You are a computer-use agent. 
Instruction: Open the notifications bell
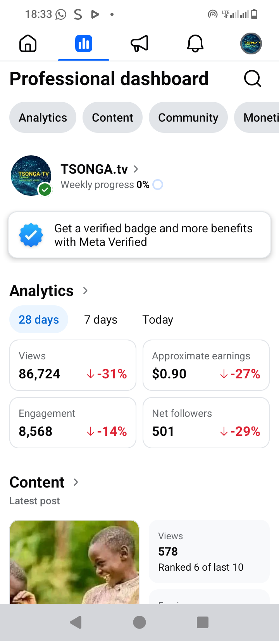tap(195, 43)
